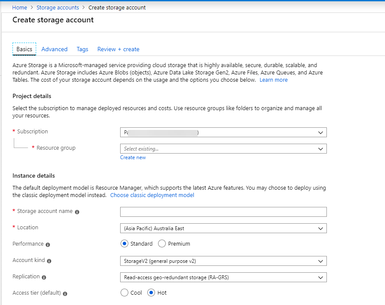Click the Account kind info icon
385x305 pixels.
click(x=49, y=261)
